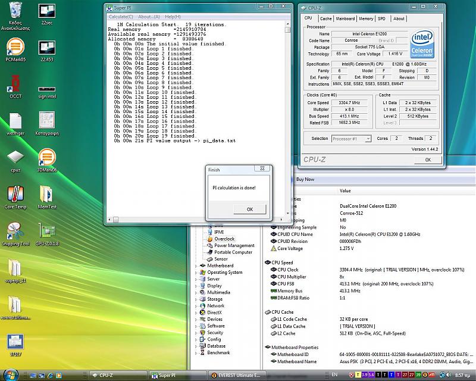Select Benchmark in the EVEREST tree
The width and height of the screenshot is (476, 381).
[218, 352]
